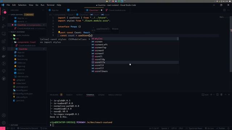232x130 pixels.
Task: Click the new terminal plus icon
Action: tap(211, 95)
